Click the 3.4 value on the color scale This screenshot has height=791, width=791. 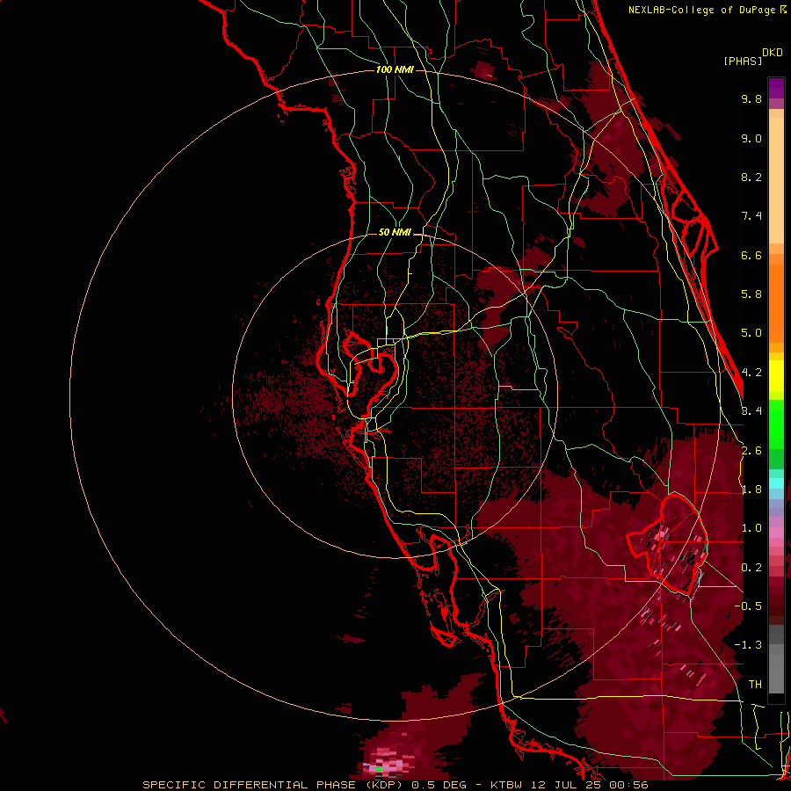tap(751, 411)
